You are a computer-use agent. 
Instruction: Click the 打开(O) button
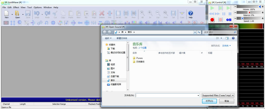[209, 101]
